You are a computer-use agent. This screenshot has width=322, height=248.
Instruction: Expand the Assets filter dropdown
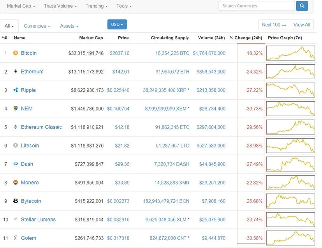[x=69, y=26]
